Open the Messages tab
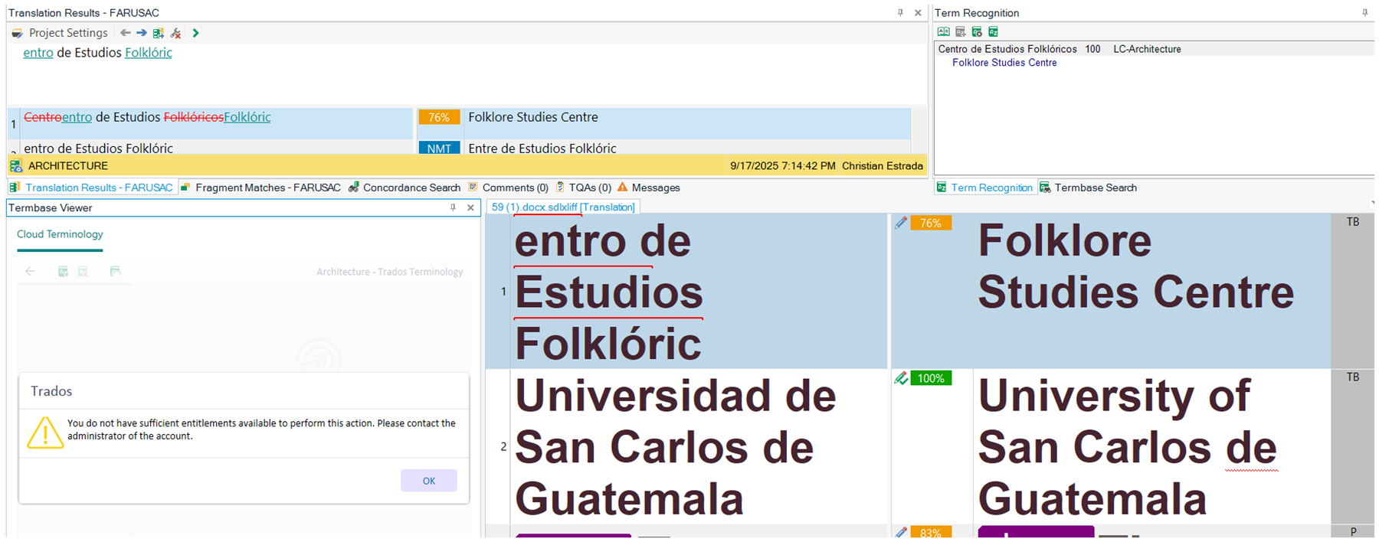Screen dimensions: 1379x542 pyautogui.click(x=649, y=188)
